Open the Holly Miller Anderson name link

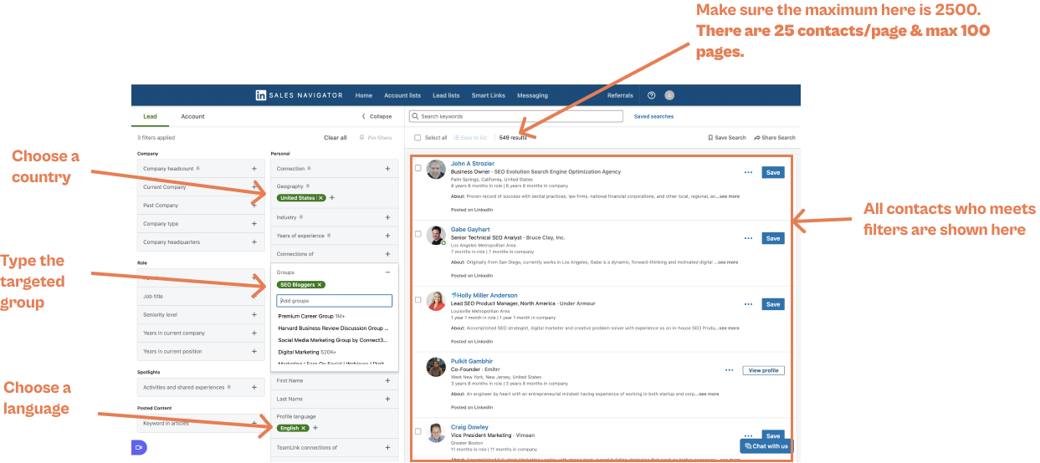(487, 295)
